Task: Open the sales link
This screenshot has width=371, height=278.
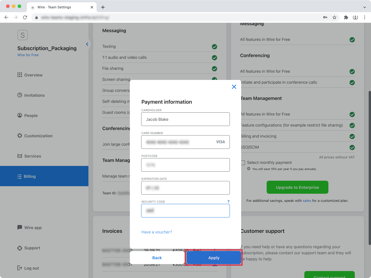Action: point(307,201)
